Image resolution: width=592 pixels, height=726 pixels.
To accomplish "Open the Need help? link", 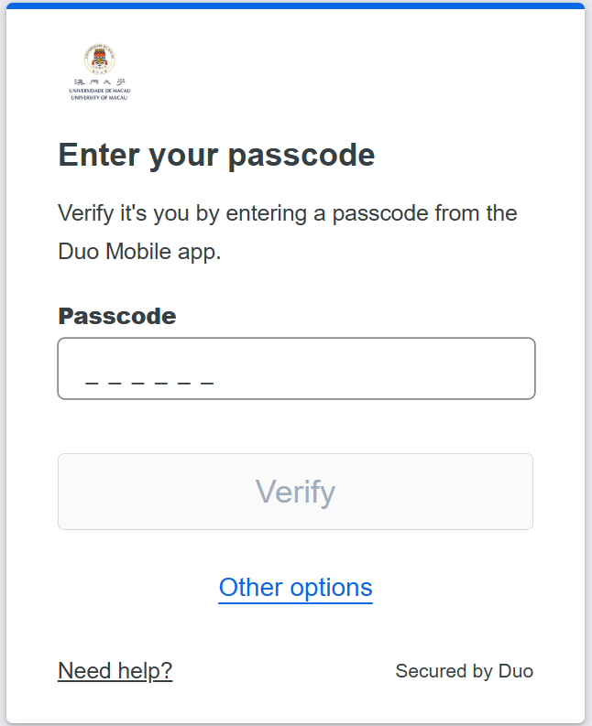I will point(115,671).
